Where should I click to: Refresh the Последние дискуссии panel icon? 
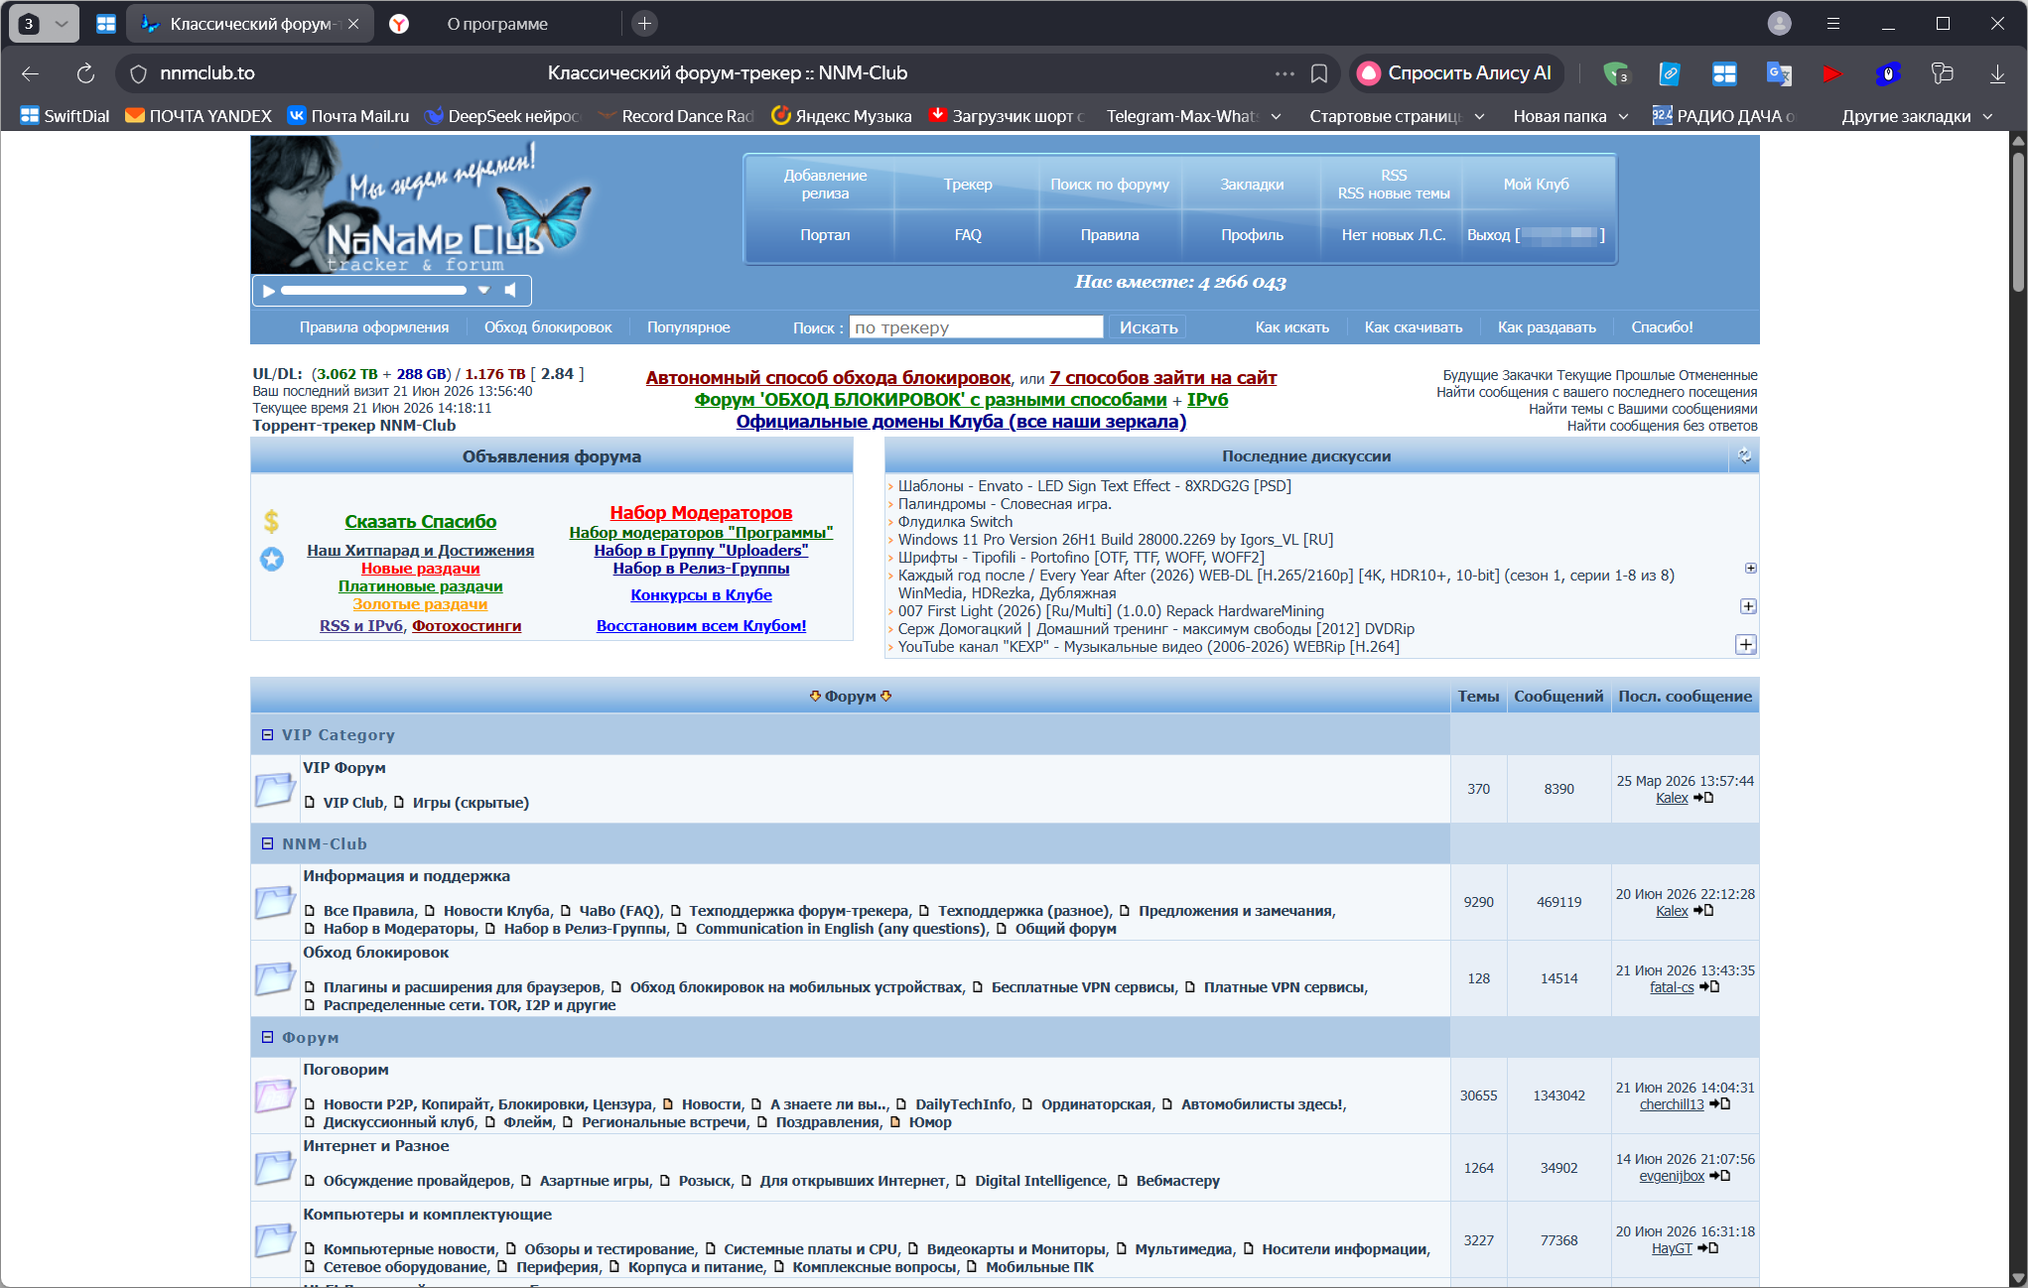coord(1744,456)
